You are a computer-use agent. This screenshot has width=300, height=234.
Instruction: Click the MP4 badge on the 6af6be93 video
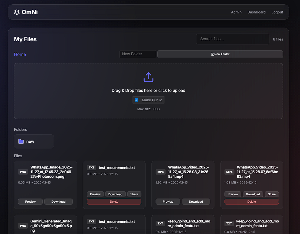click(x=229, y=172)
